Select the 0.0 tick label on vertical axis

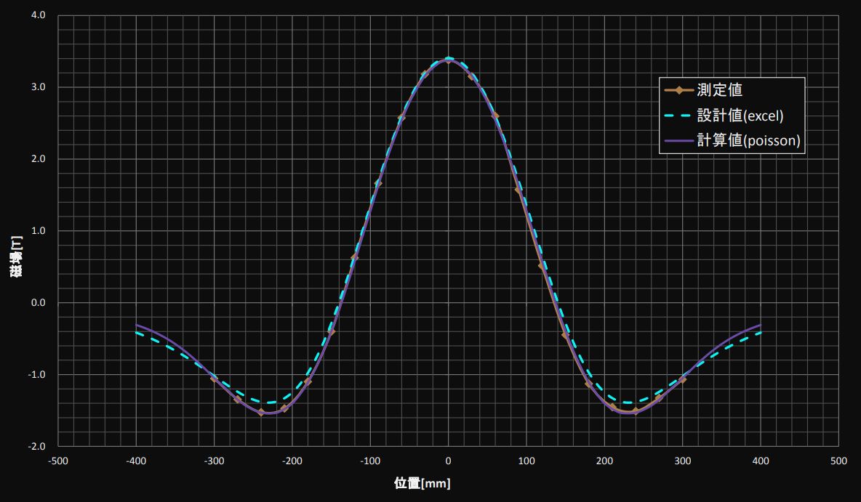[x=39, y=303]
